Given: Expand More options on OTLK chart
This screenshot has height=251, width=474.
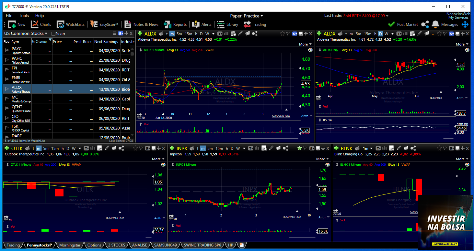Looking at the screenshot, I should [158, 159].
